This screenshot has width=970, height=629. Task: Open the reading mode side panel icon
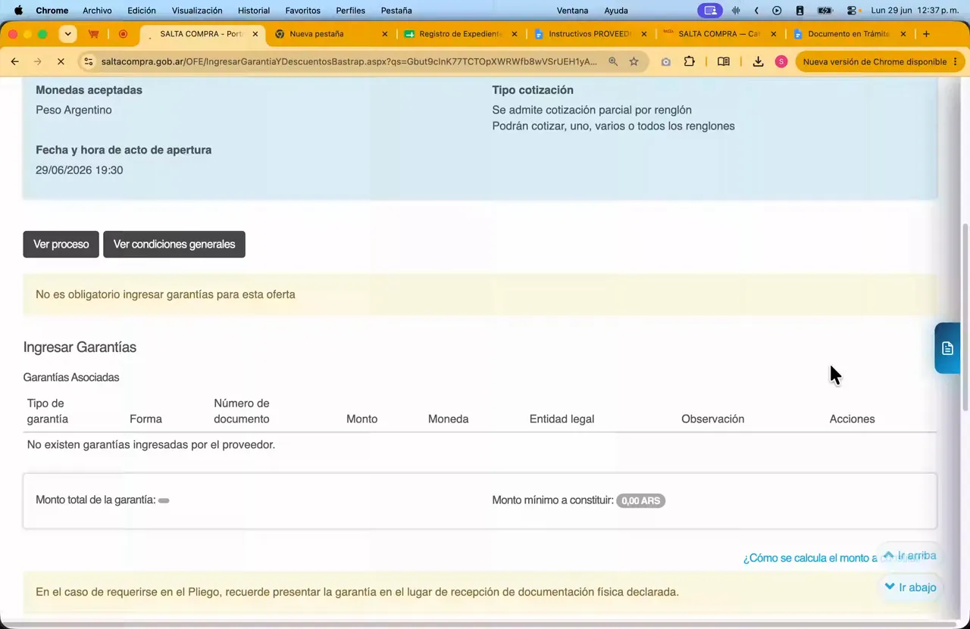(724, 61)
